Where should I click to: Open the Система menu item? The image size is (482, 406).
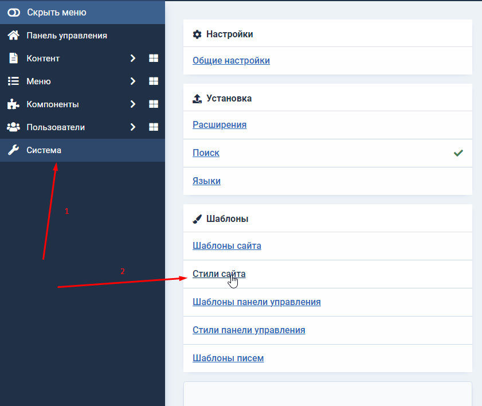[42, 150]
